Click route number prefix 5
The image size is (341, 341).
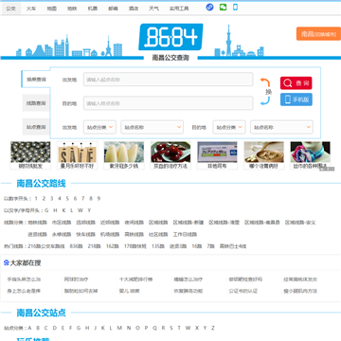coord(67,199)
